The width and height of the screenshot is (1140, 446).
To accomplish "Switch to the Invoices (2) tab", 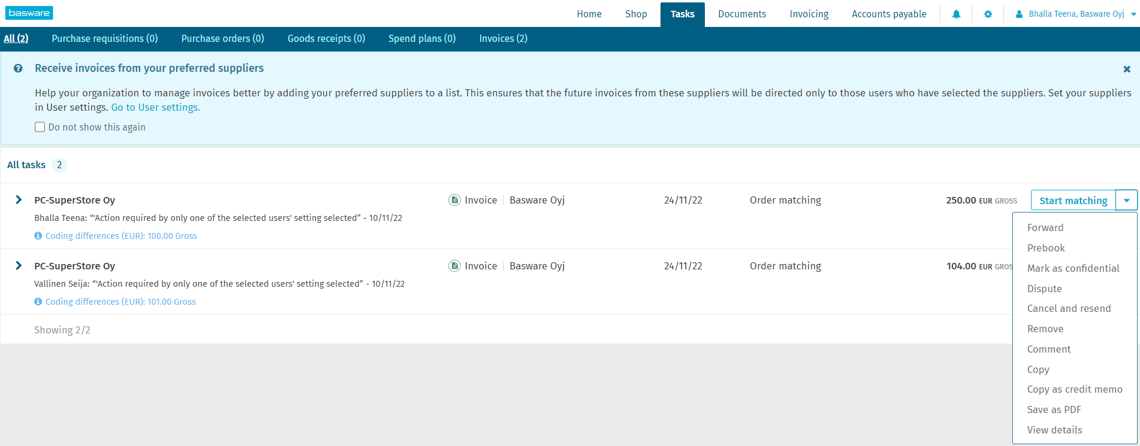I will coord(503,38).
